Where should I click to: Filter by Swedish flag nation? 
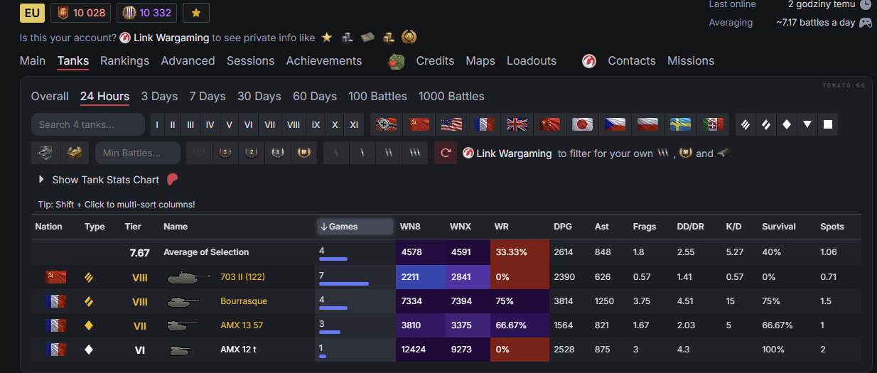[680, 124]
